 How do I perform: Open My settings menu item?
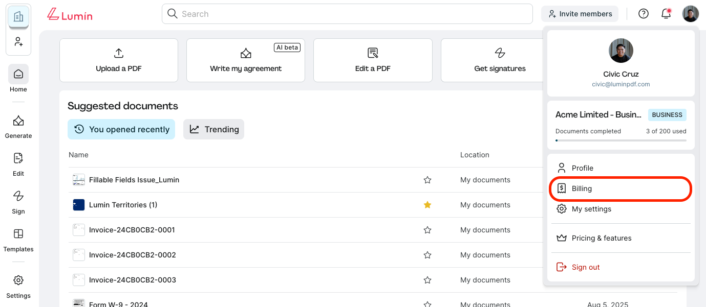[621, 209]
